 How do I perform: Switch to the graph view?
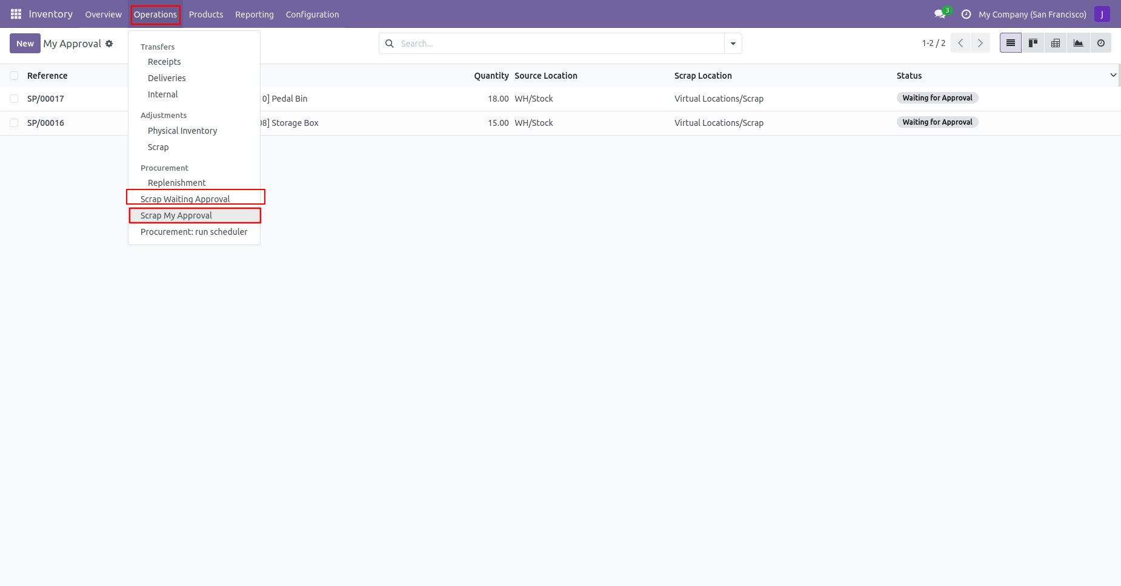(1078, 43)
